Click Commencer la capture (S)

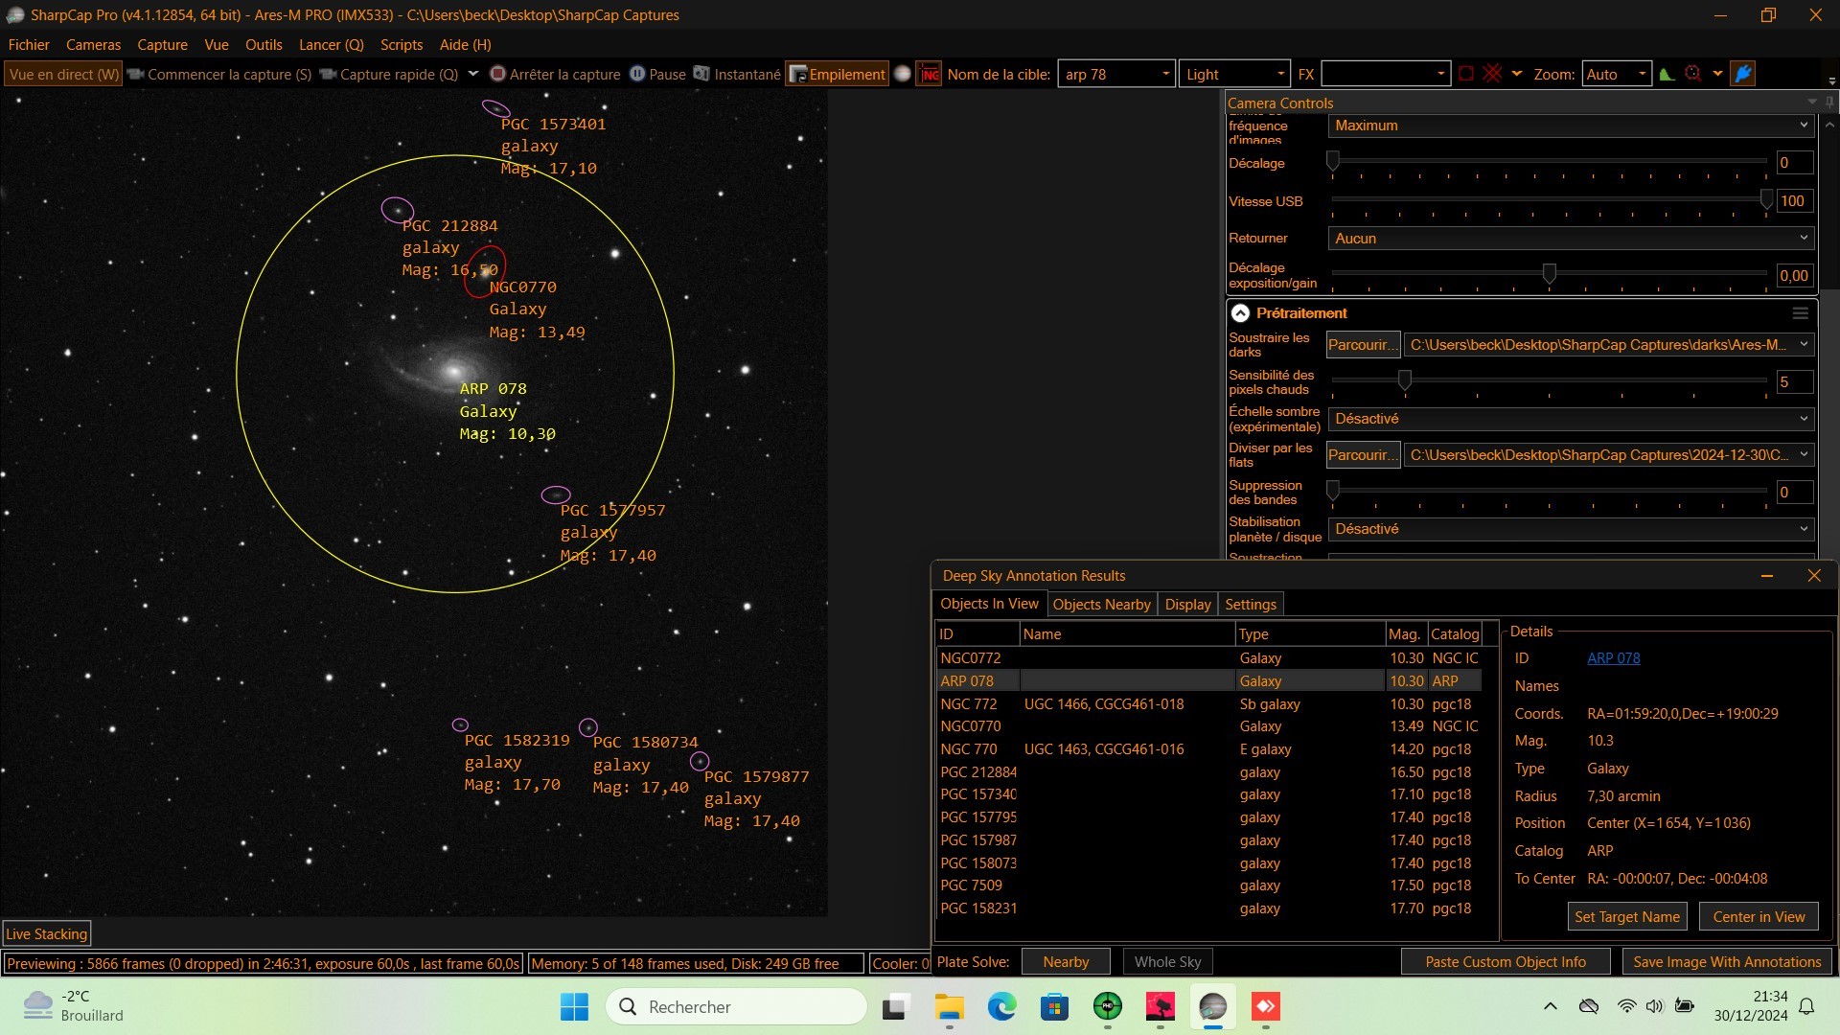219,74
